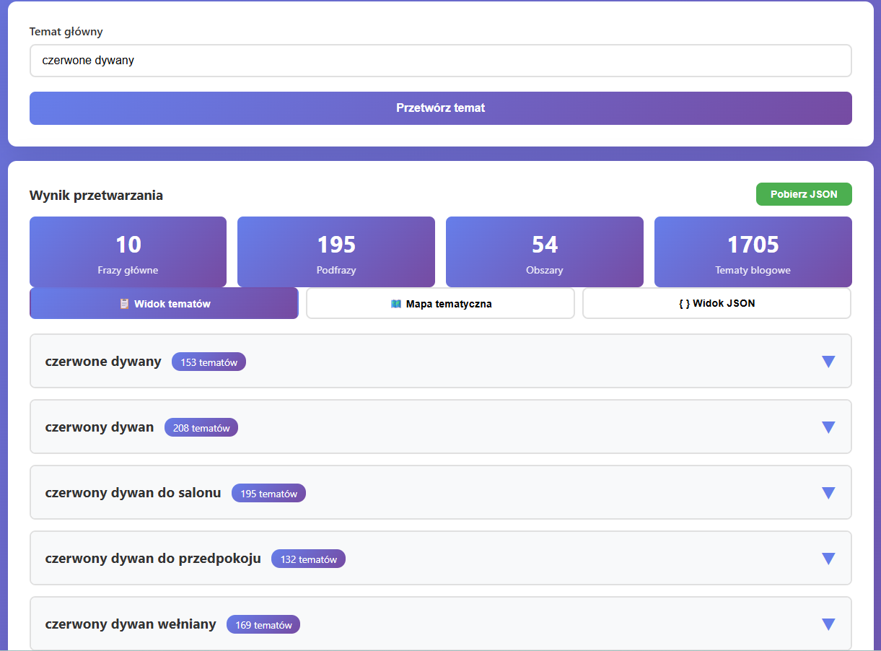The image size is (881, 651).
Task: Click the Podfrazy 195 stat card
Action: [x=336, y=252]
